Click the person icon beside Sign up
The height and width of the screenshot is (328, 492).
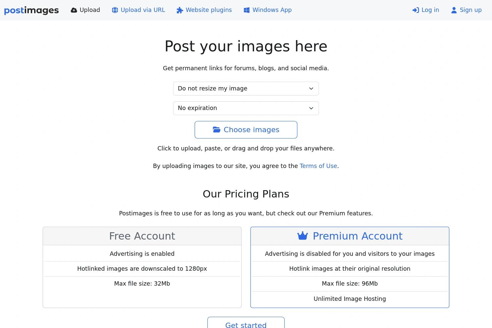(x=454, y=10)
